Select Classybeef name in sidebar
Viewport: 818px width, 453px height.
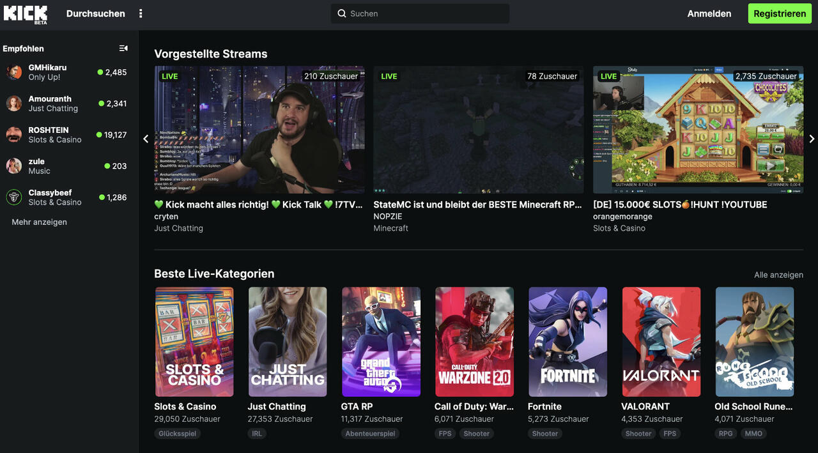coord(50,193)
